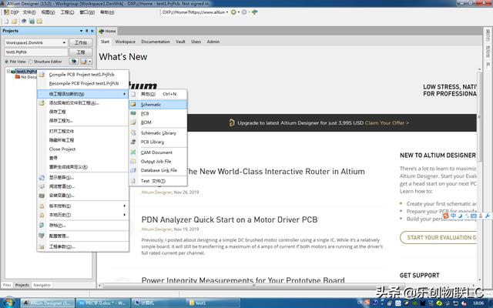The height and width of the screenshot is (308, 493).
Task: Click the third icon in the main toolbar
Action: [x=24, y=22]
